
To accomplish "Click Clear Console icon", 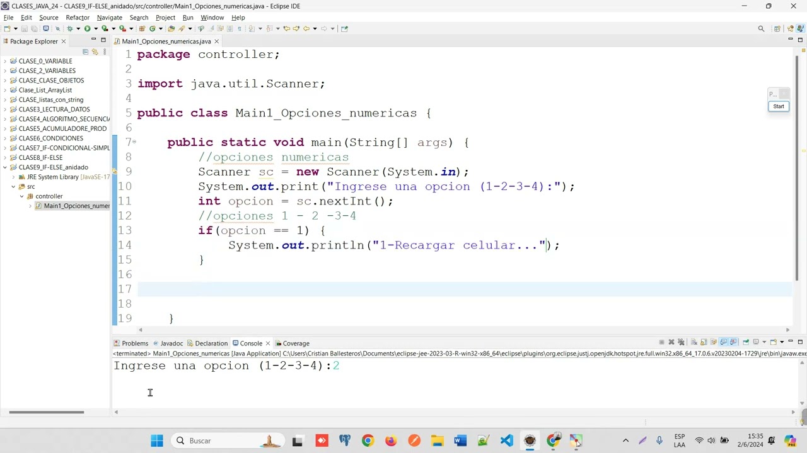I will pos(694,342).
